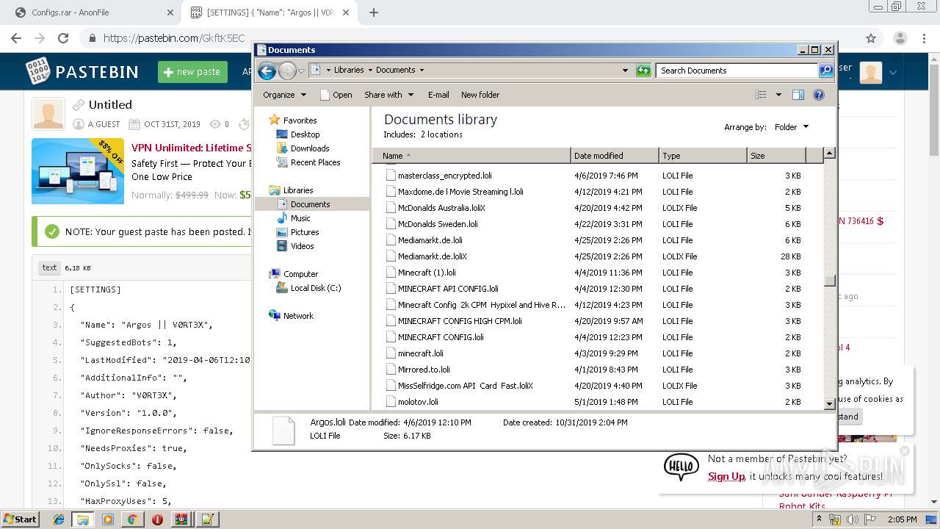Sort by the Type column header

click(x=703, y=156)
